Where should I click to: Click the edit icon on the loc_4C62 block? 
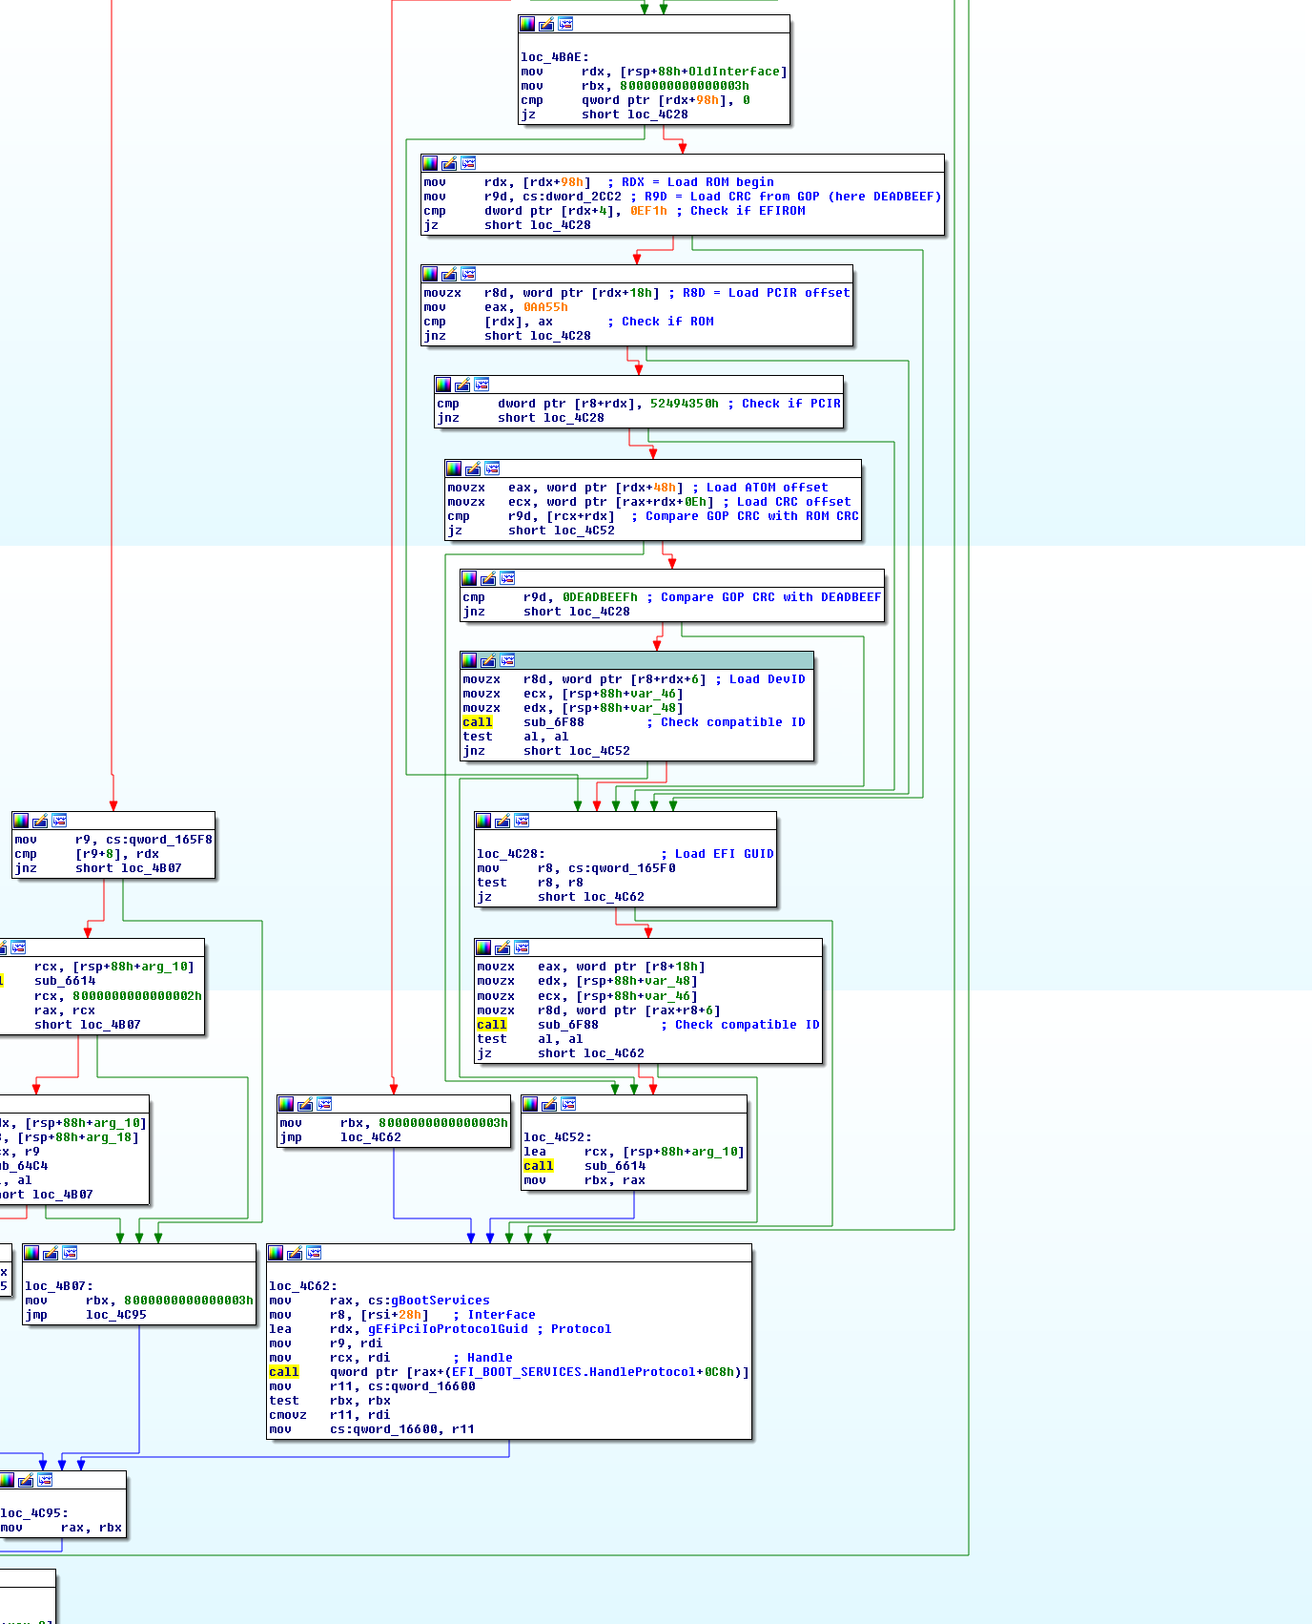point(295,1253)
